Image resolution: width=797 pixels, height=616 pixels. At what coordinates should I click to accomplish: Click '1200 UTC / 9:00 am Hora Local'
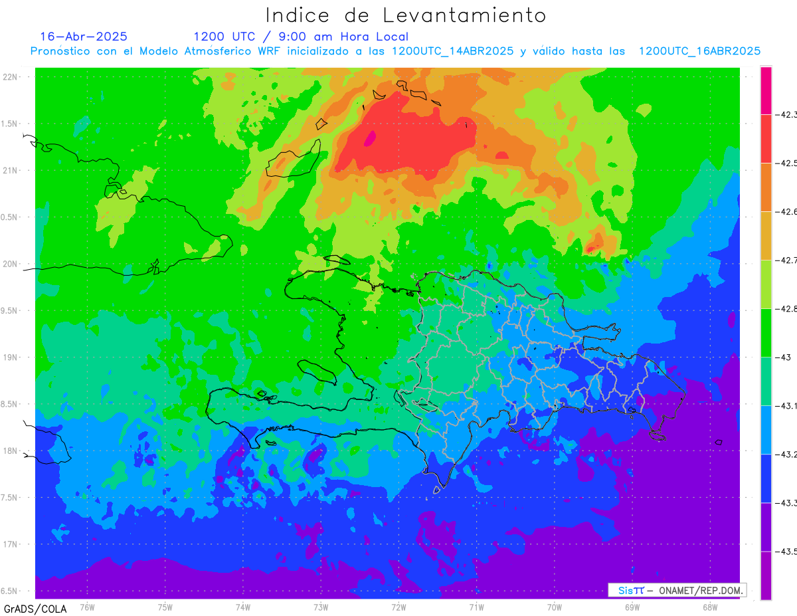point(301,37)
